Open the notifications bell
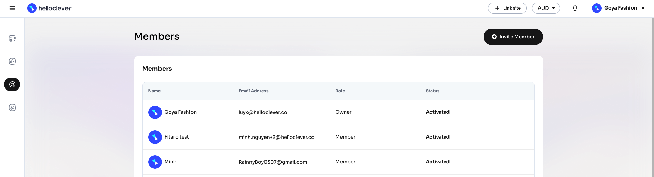The height and width of the screenshot is (177, 654). pos(575,8)
